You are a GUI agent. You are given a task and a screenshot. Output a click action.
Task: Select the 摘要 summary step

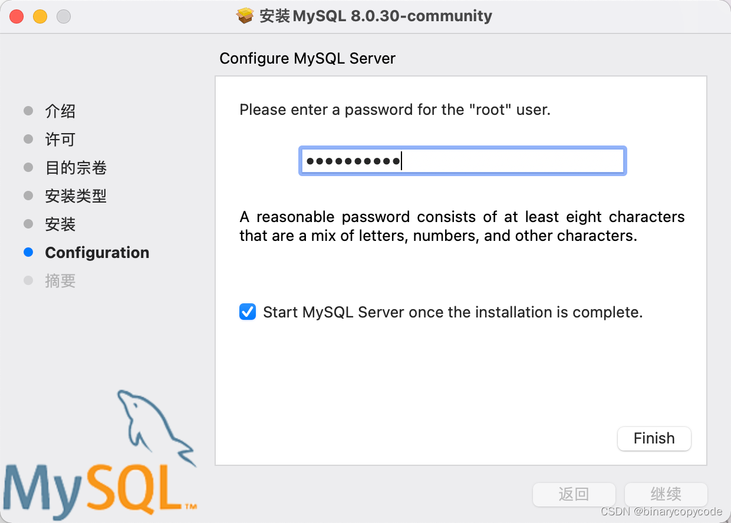[60, 281]
